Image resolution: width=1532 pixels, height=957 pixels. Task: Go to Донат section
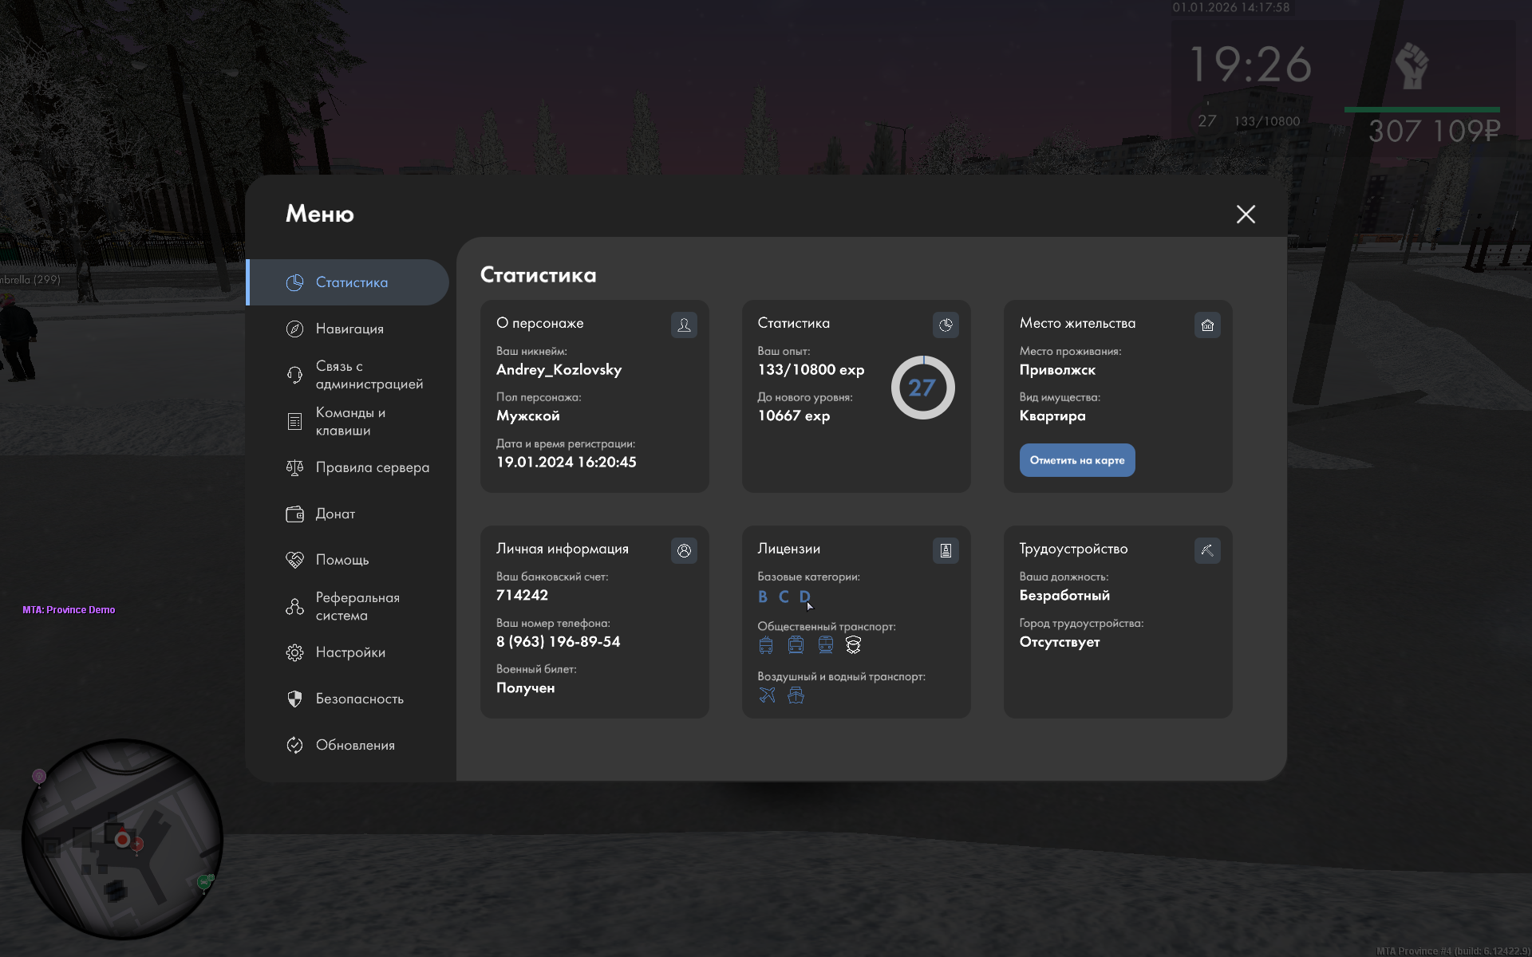[335, 514]
